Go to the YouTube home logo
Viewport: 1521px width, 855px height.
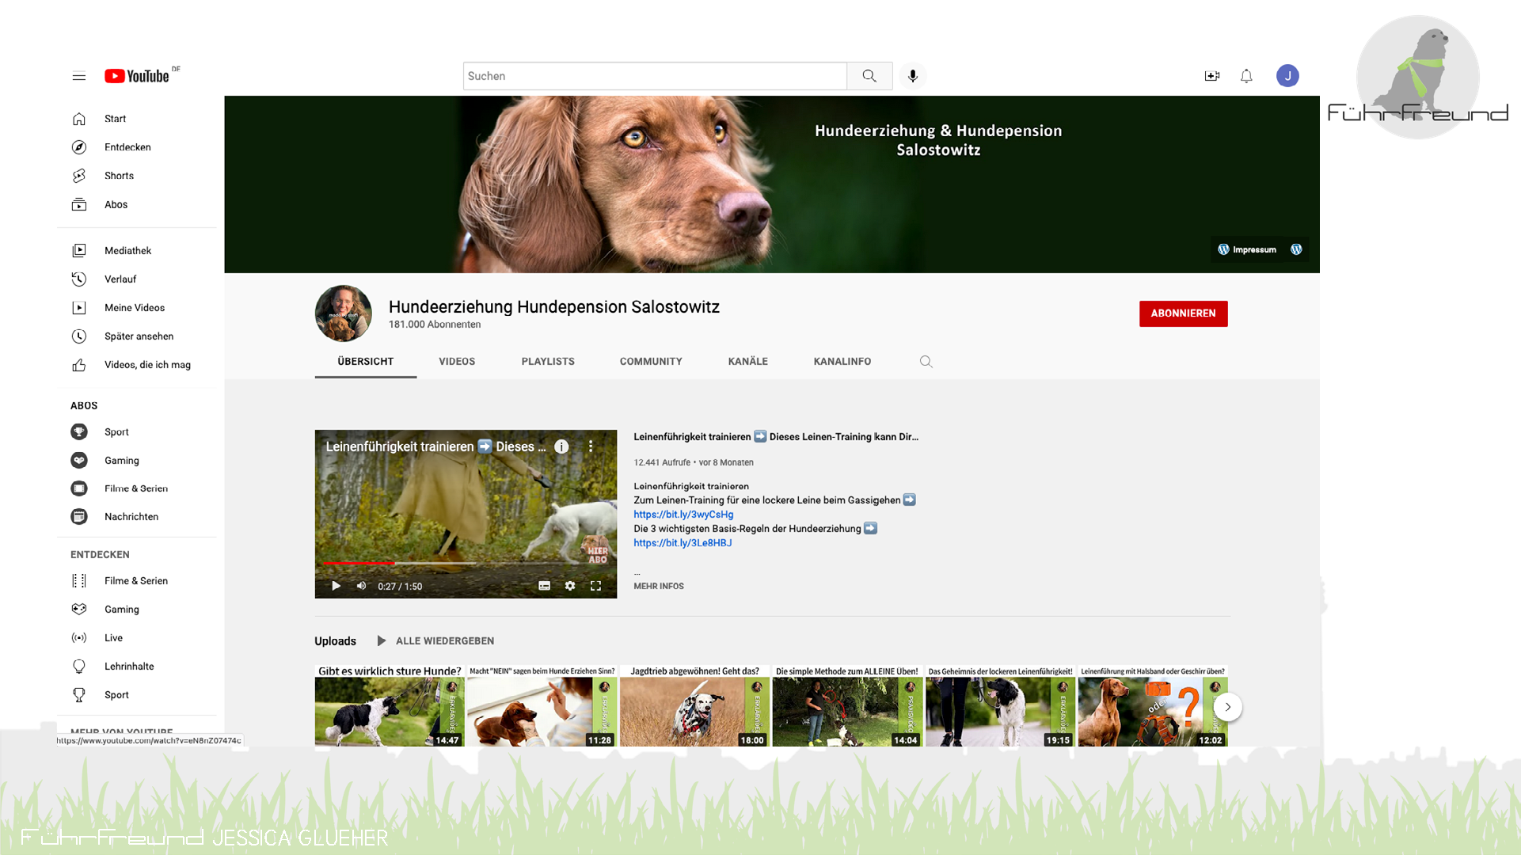tap(137, 76)
